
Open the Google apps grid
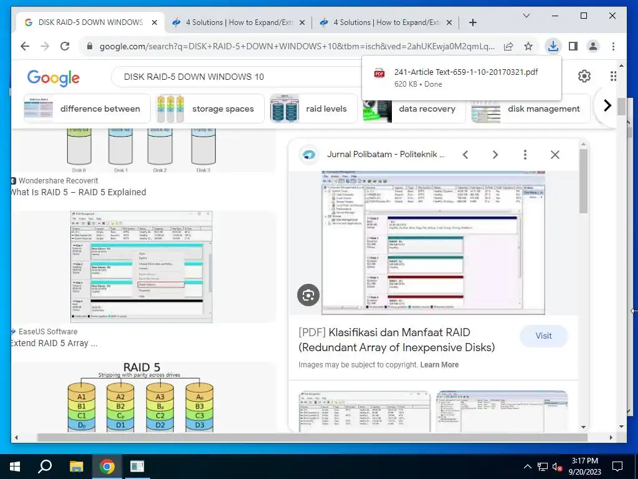point(613,76)
